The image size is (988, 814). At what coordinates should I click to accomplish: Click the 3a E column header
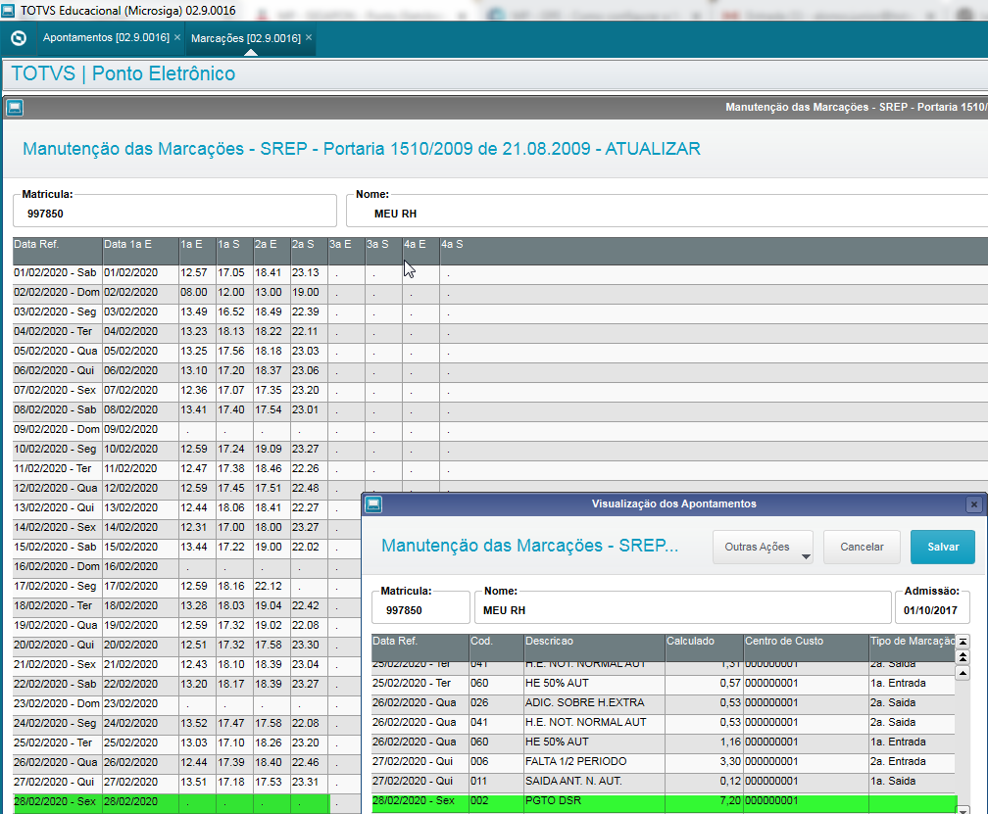(347, 251)
